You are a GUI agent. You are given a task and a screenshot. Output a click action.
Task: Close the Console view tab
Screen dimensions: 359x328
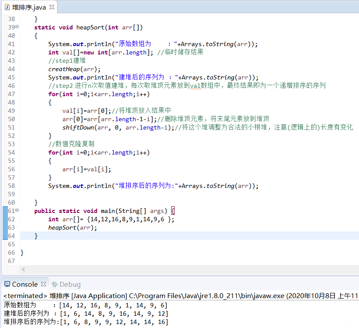[43, 284]
